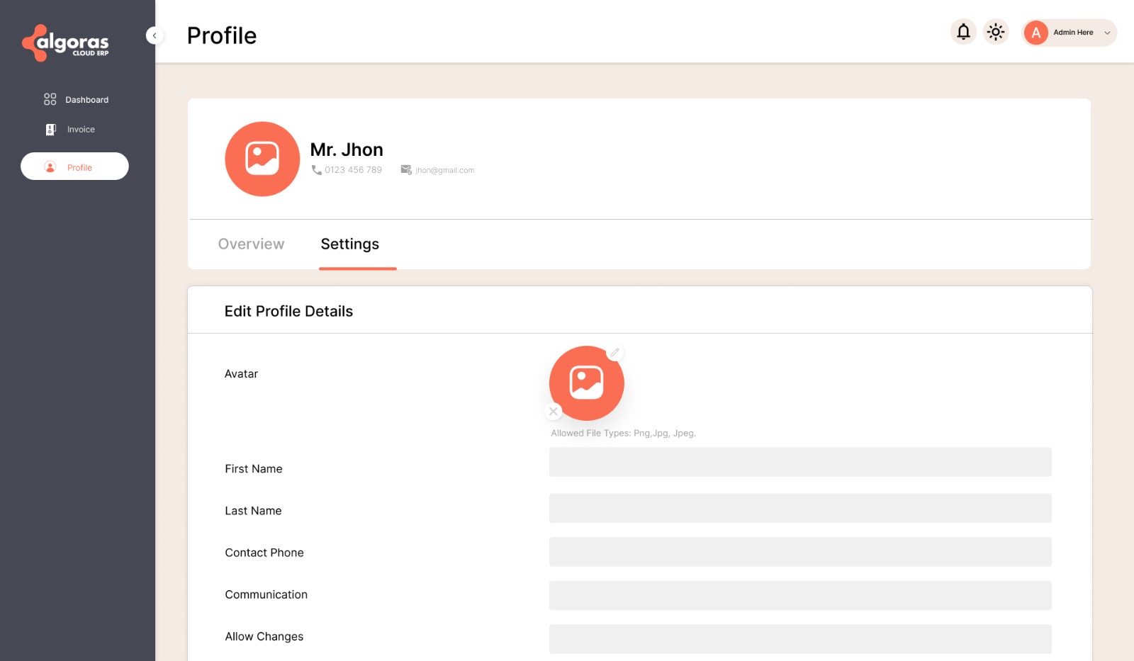Click the Admin Here username text
Screen dimensions: 1134x661
point(1073,33)
